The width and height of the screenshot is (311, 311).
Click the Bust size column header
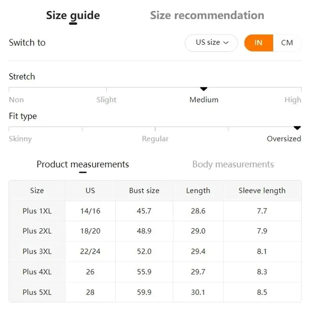[144, 191]
